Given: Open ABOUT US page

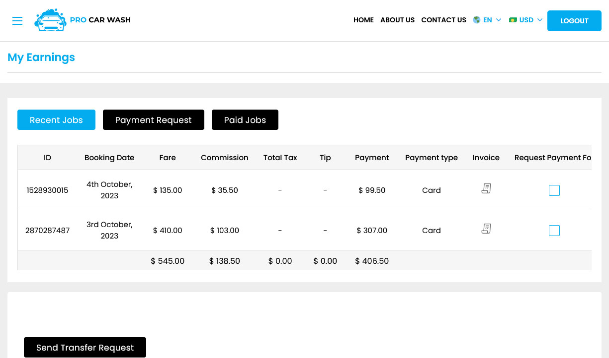Looking at the screenshot, I should tap(397, 20).
